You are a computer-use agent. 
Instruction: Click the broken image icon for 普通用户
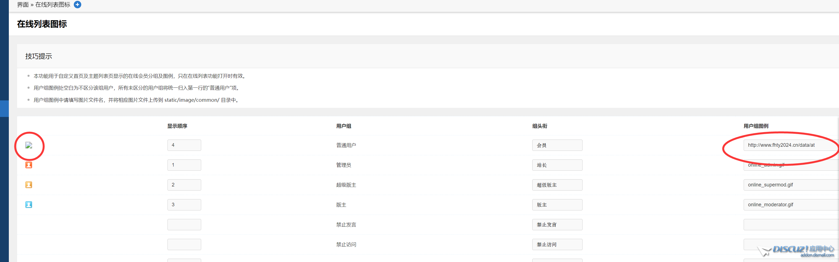(29, 145)
